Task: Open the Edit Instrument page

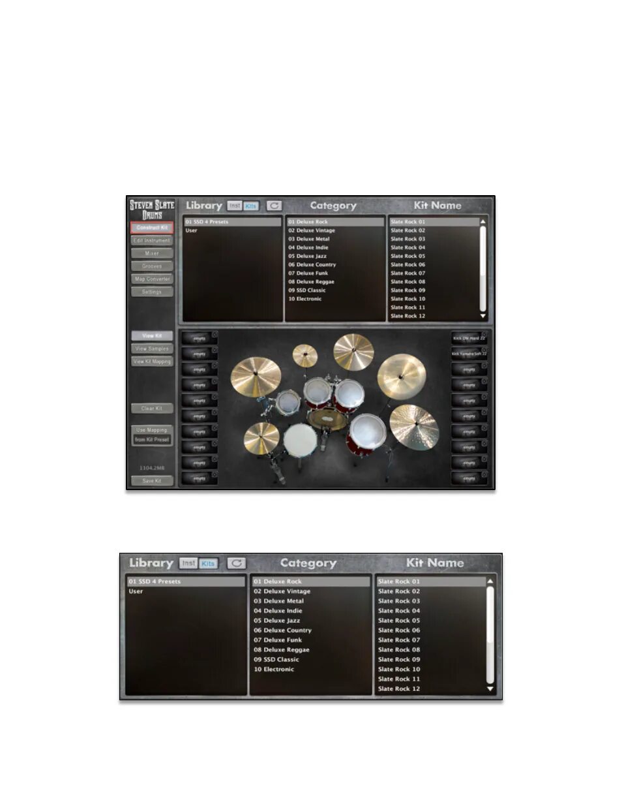Action: coord(152,240)
